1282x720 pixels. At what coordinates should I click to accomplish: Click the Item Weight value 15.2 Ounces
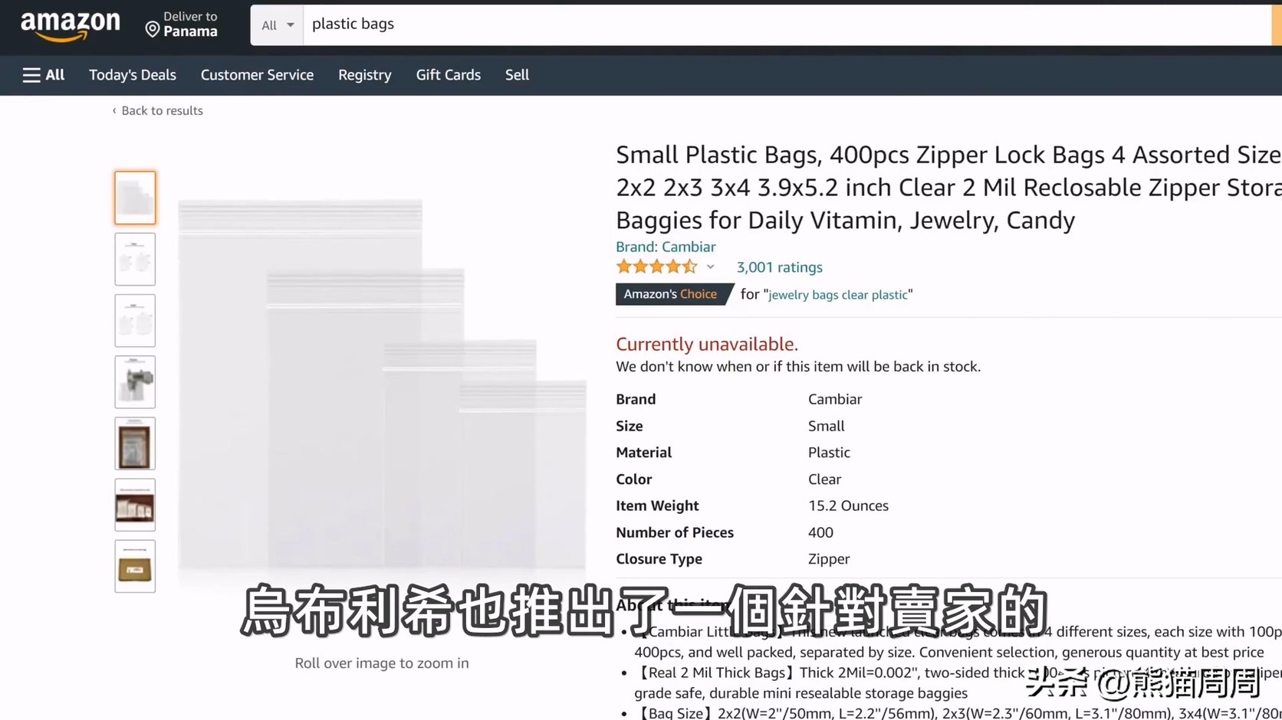click(848, 506)
